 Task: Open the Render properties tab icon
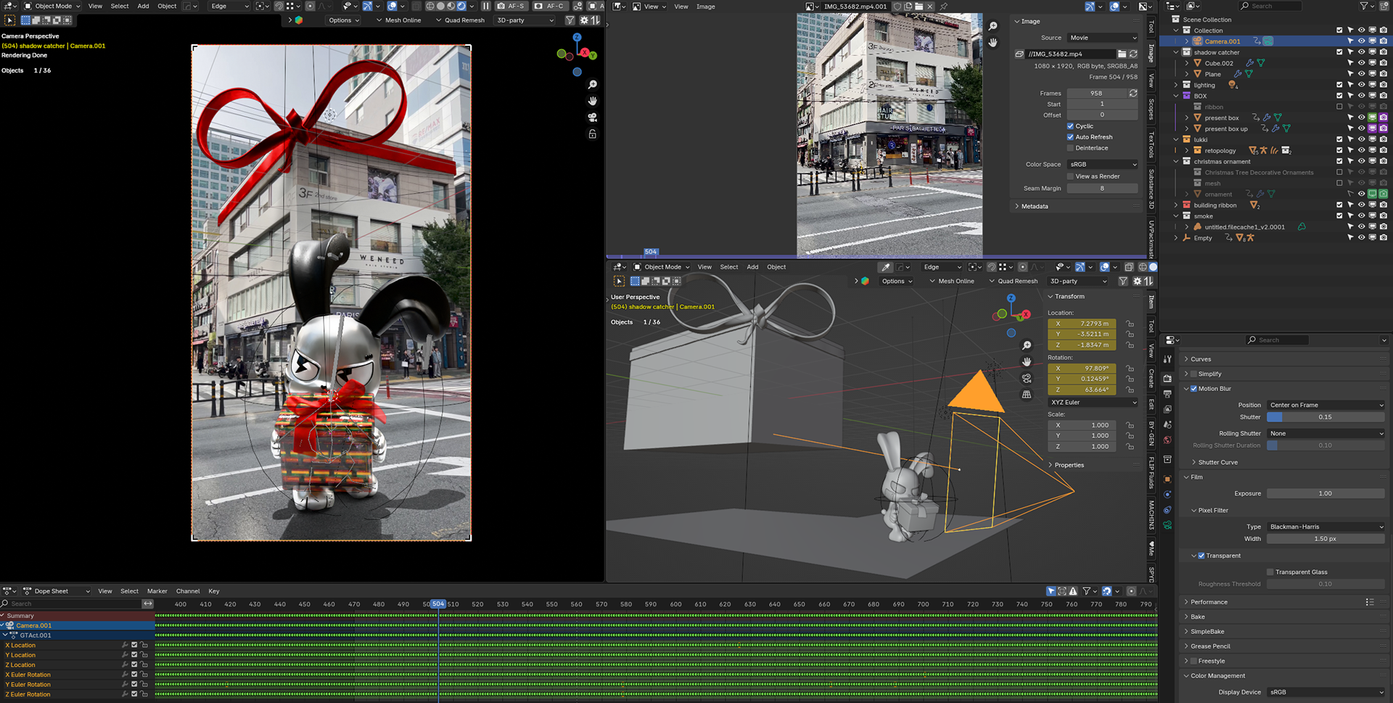pyautogui.click(x=1167, y=378)
